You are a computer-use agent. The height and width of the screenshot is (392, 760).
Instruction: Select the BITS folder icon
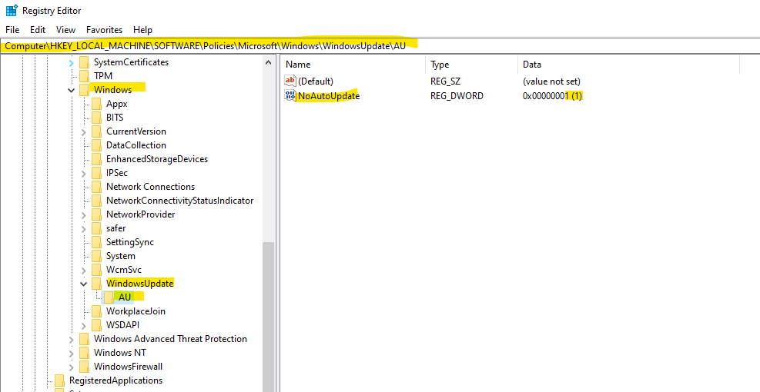(97, 118)
